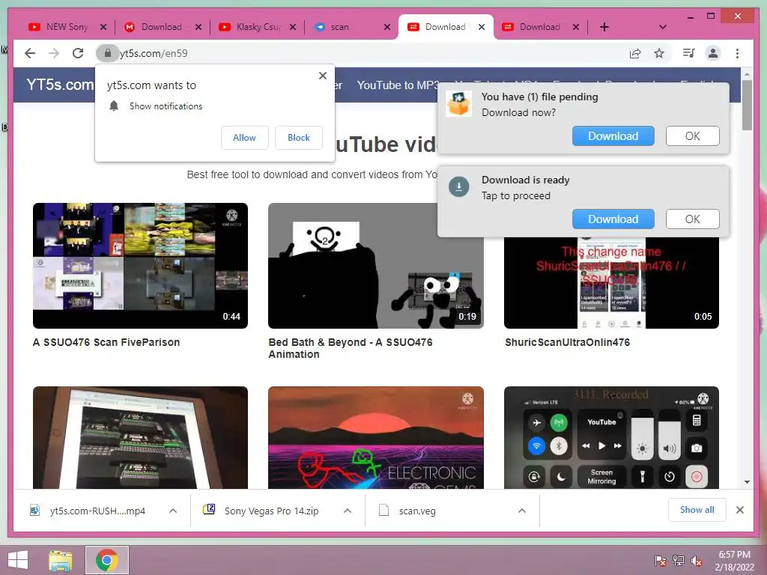The width and height of the screenshot is (767, 575).
Task: Click the address bar URL
Action: (154, 53)
